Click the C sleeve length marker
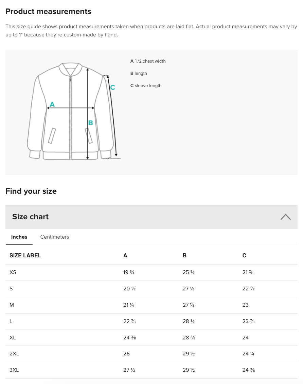 tap(112, 87)
